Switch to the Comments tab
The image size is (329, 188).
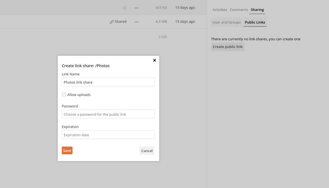point(239,10)
